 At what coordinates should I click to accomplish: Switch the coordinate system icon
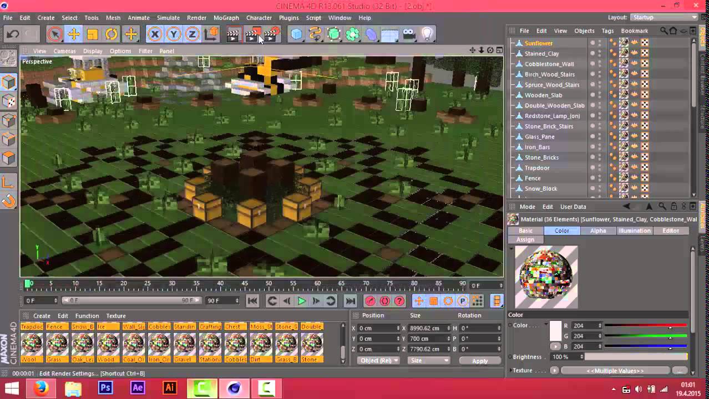[x=211, y=34]
